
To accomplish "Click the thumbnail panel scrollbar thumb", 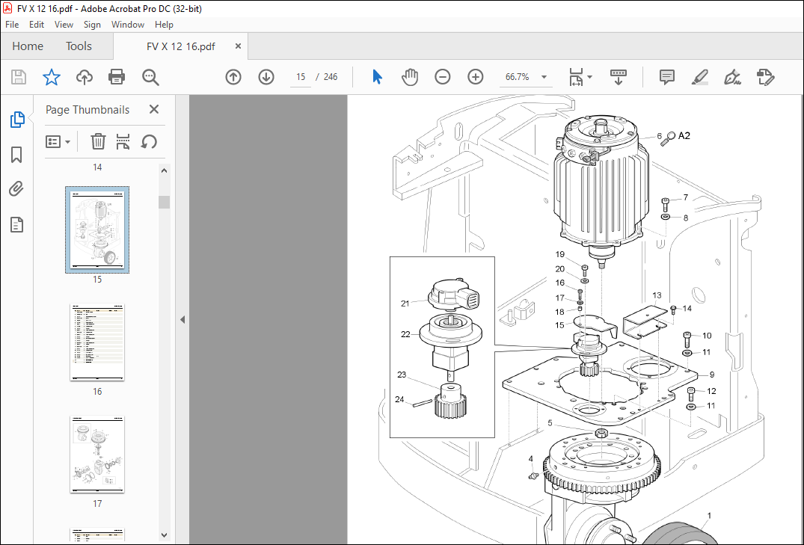I will pos(164,202).
